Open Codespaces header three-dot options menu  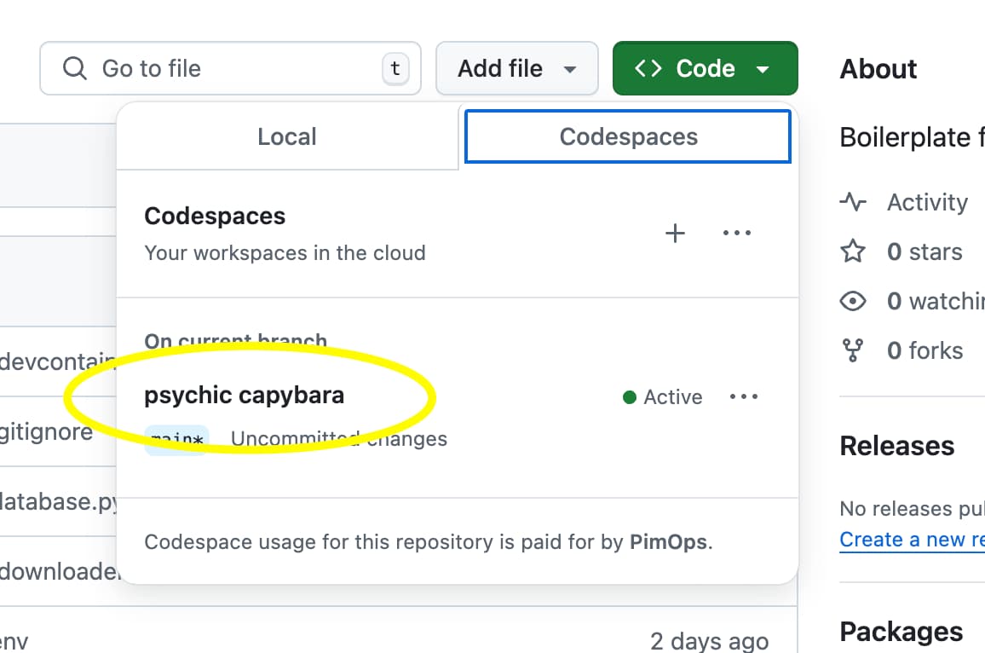coord(736,234)
